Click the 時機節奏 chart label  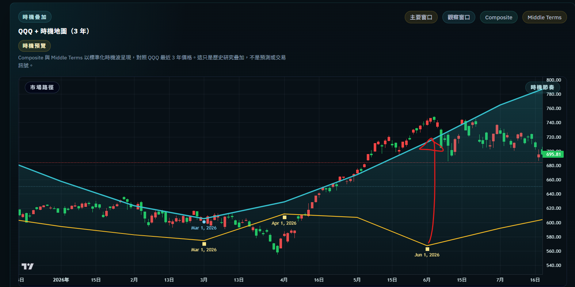(542, 87)
